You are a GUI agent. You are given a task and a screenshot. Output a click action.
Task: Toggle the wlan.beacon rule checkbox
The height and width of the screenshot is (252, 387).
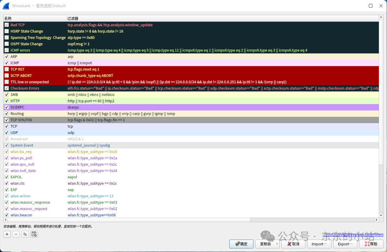pos(7,215)
